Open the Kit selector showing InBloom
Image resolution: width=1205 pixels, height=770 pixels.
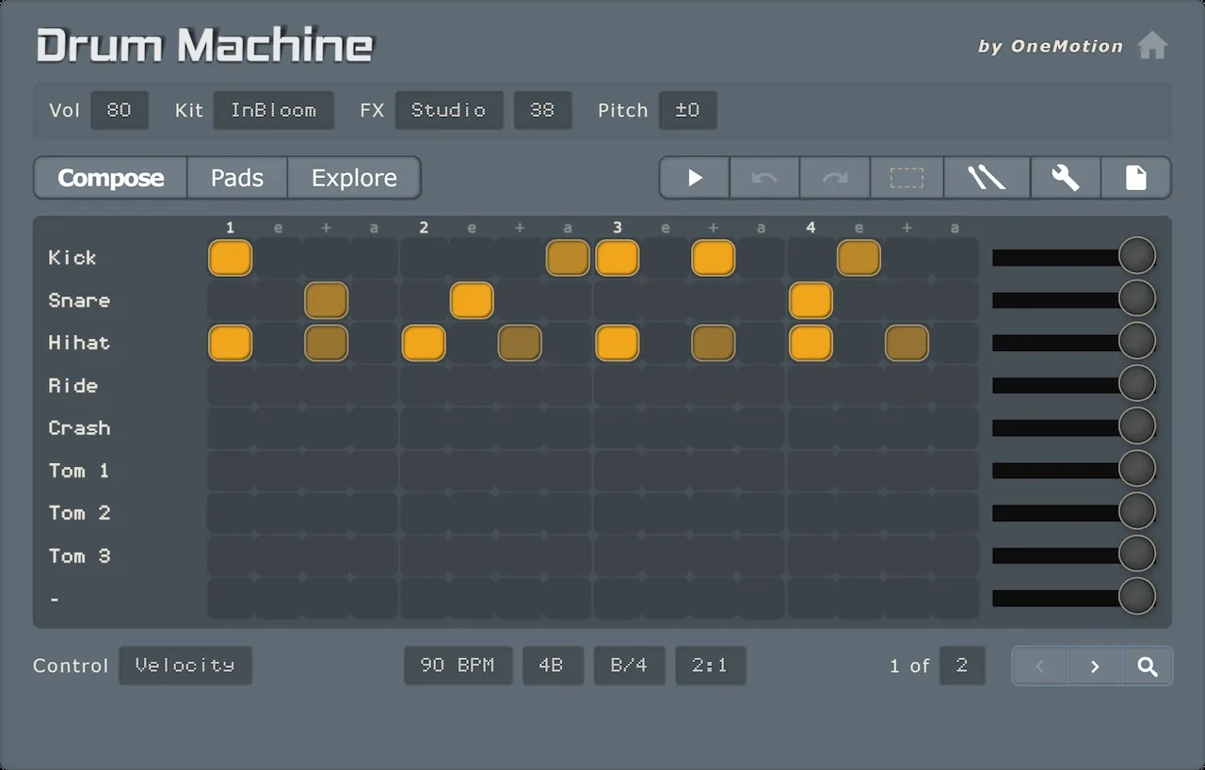(x=273, y=110)
